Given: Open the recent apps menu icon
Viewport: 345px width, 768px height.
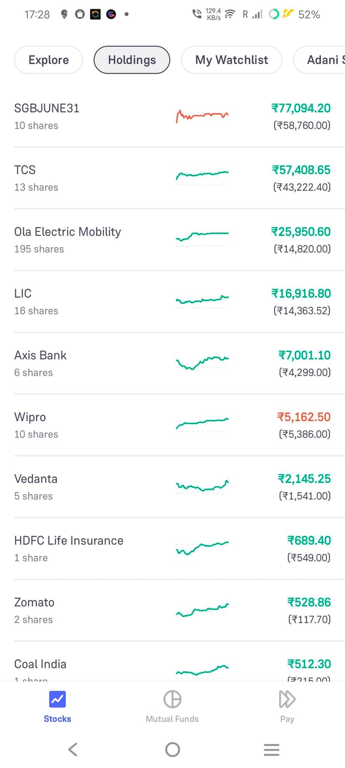Looking at the screenshot, I should pos(271,750).
